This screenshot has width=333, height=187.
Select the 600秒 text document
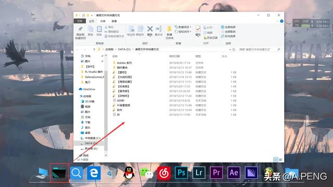pyautogui.click(x=118, y=101)
